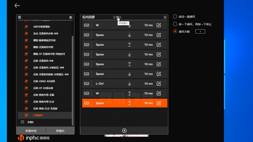Delete macro keys with the trash icon

tap(165, 17)
